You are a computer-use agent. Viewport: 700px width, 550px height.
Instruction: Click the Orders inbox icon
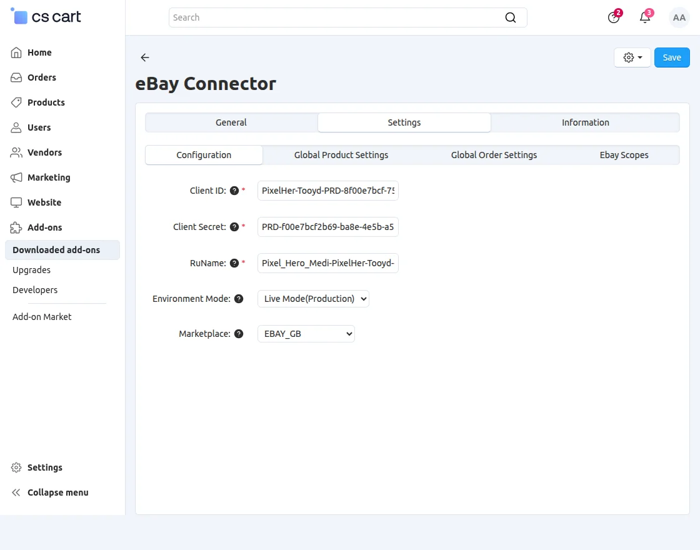[x=16, y=77]
